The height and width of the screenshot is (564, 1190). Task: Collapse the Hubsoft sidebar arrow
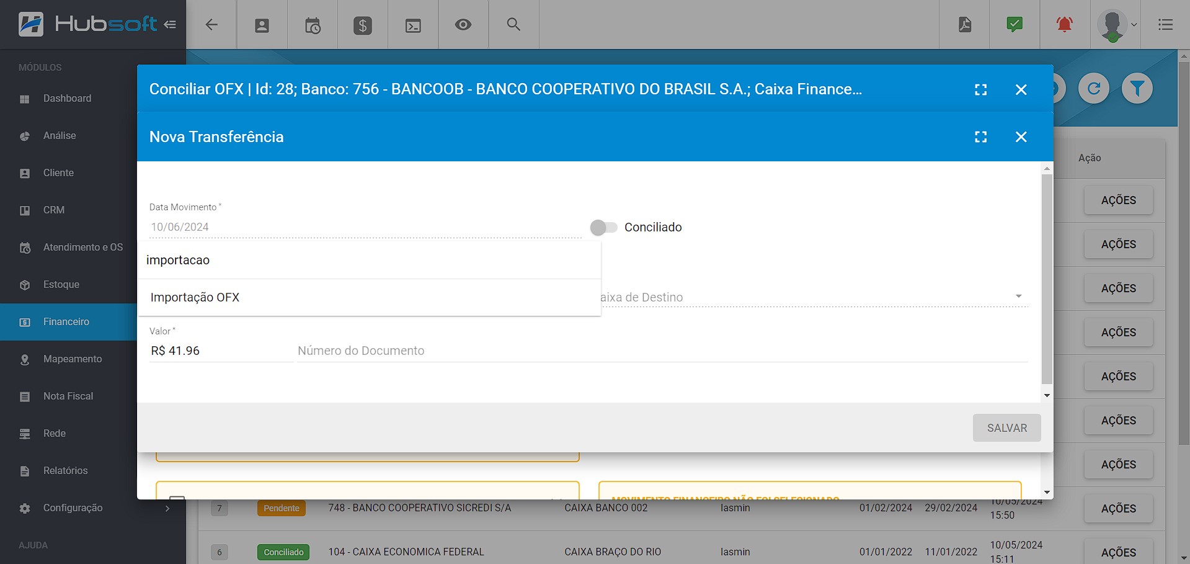tap(170, 25)
